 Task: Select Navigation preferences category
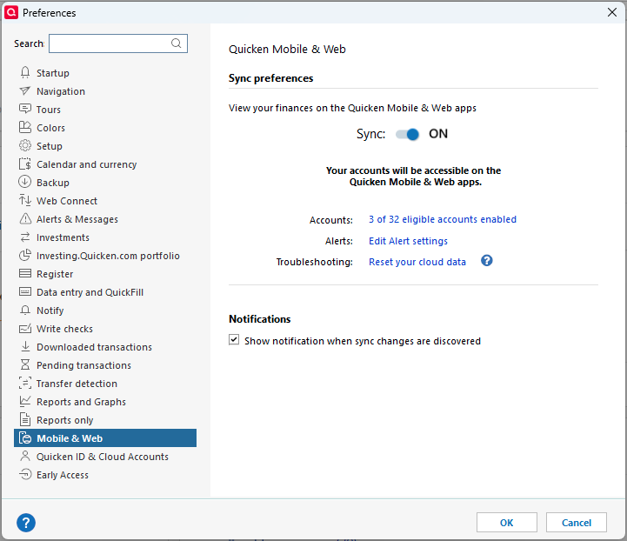pyautogui.click(x=61, y=91)
